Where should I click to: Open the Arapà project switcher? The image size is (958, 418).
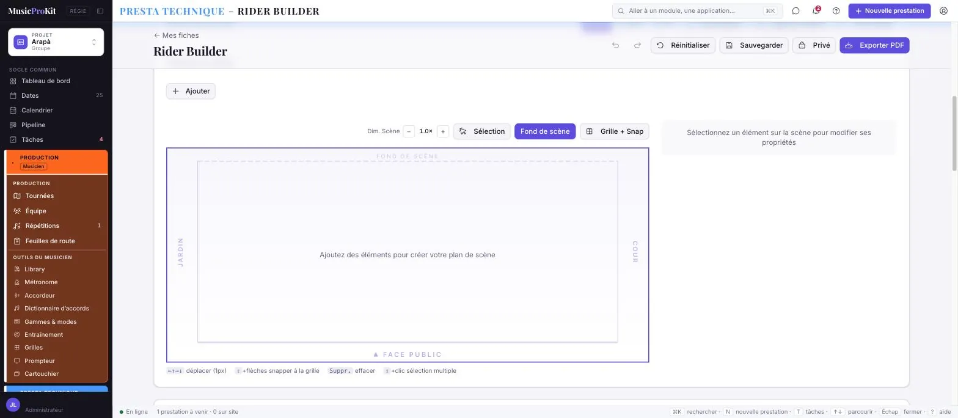[x=56, y=42]
